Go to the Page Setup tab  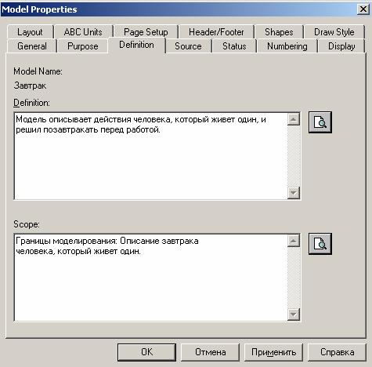(146, 32)
